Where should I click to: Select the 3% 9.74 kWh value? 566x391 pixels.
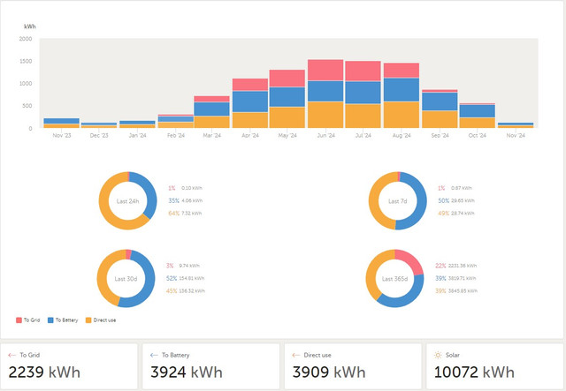(x=183, y=266)
